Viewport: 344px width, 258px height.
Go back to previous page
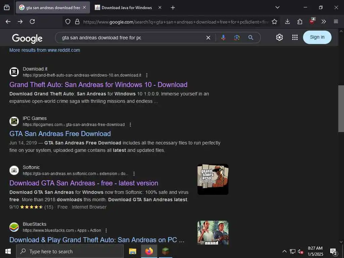(8, 21)
